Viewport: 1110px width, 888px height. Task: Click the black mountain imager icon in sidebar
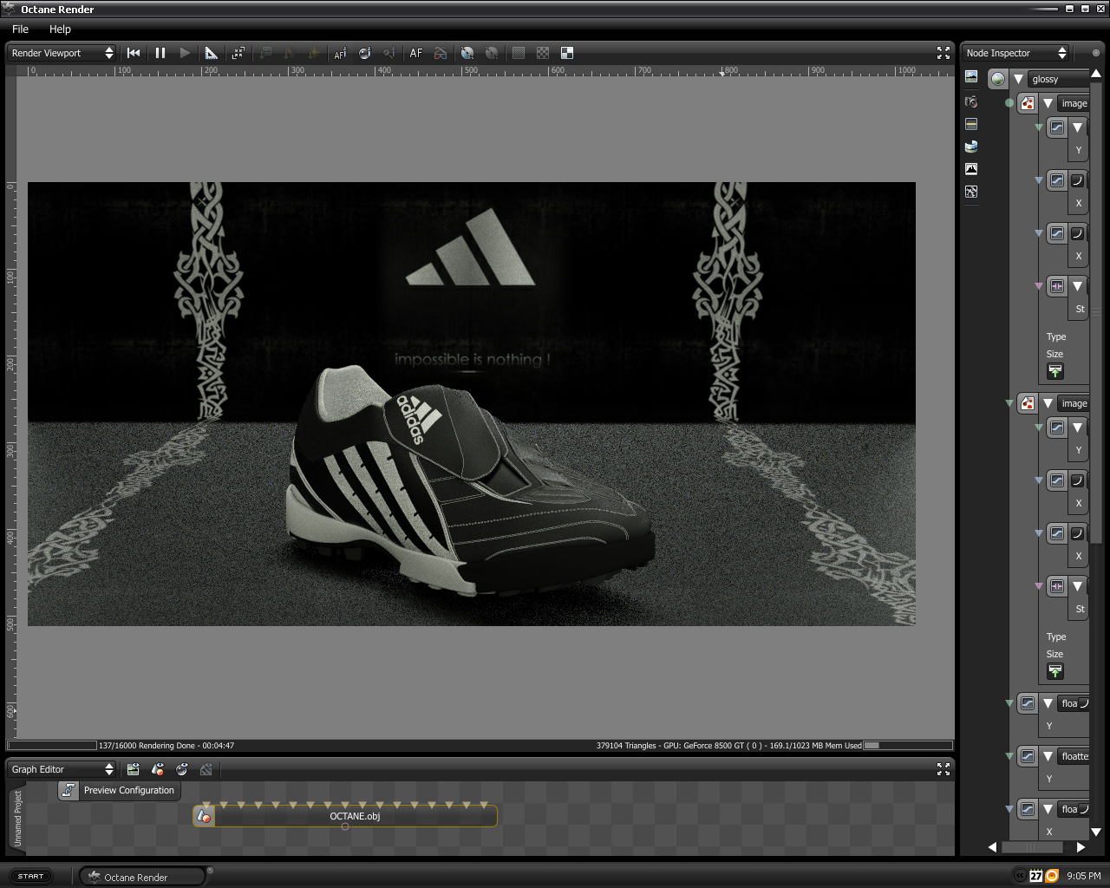pos(971,169)
